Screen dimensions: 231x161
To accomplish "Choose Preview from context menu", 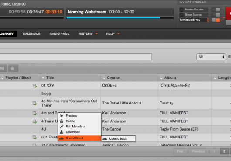I will 80,116.
